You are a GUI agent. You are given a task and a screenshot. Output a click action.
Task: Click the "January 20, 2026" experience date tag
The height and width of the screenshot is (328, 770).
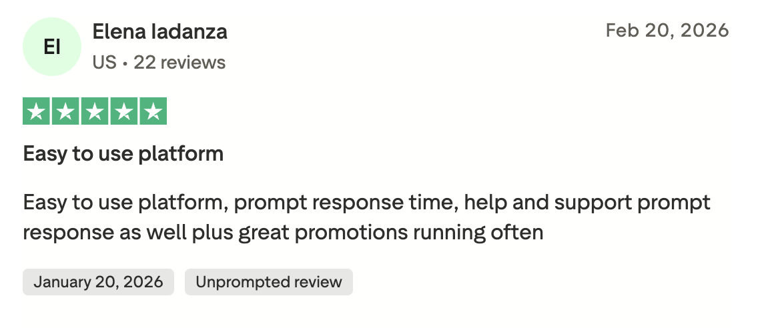pyautogui.click(x=98, y=282)
